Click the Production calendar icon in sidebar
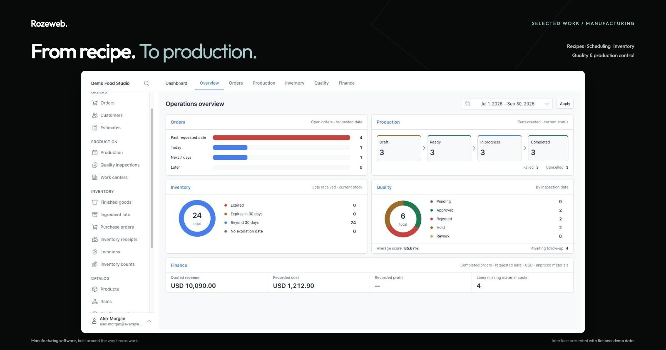Screen dimensions: 666x350 tap(95, 152)
